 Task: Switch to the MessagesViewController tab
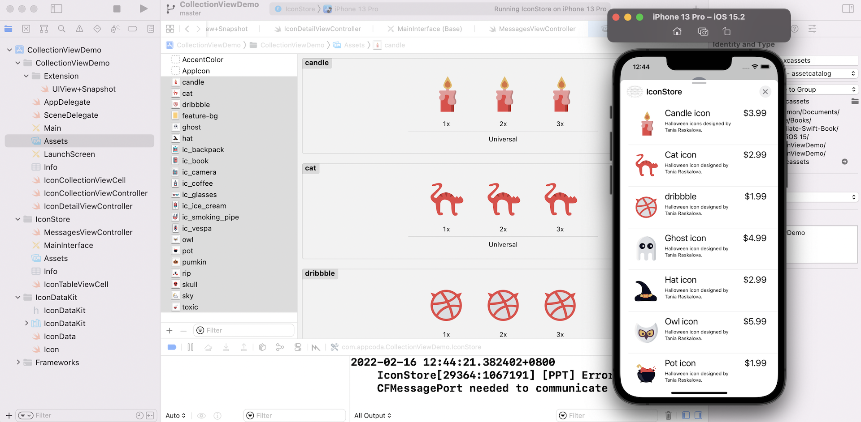coord(537,29)
